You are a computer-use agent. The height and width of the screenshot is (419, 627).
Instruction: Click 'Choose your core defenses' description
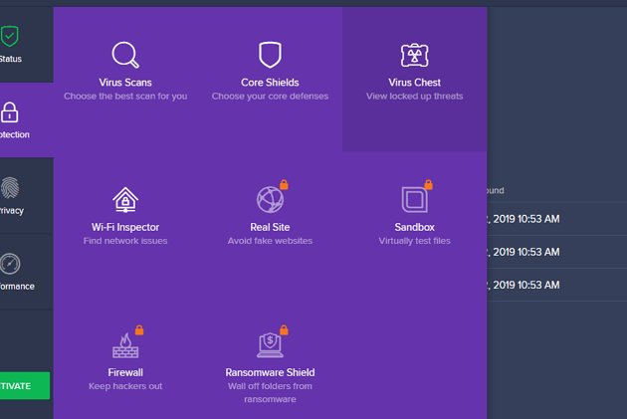coord(270,97)
